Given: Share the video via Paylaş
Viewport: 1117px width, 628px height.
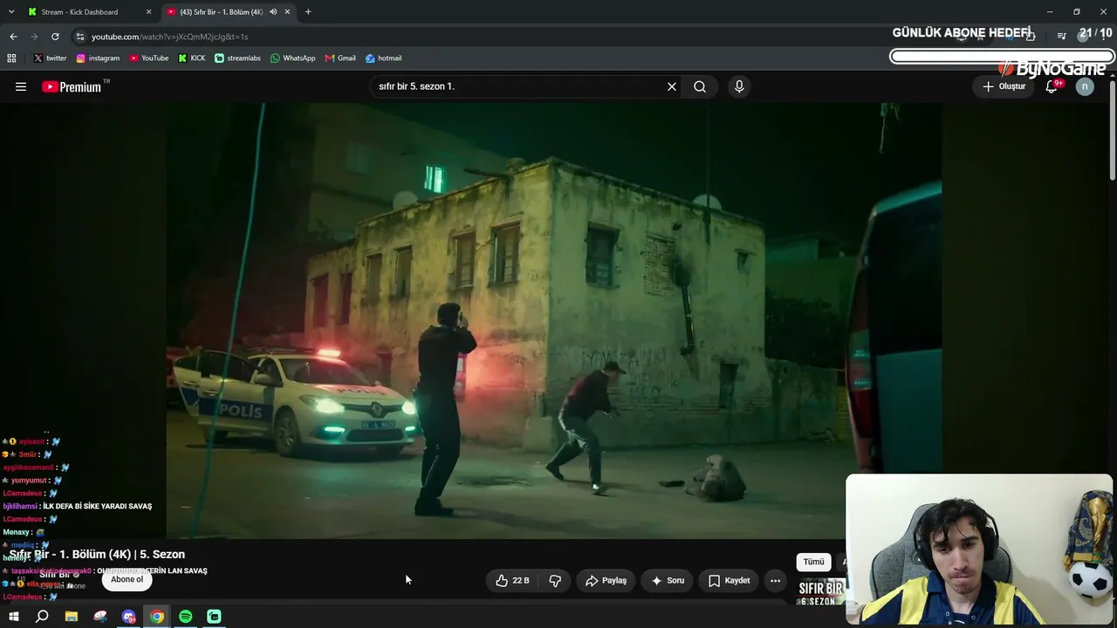Looking at the screenshot, I should [x=606, y=580].
